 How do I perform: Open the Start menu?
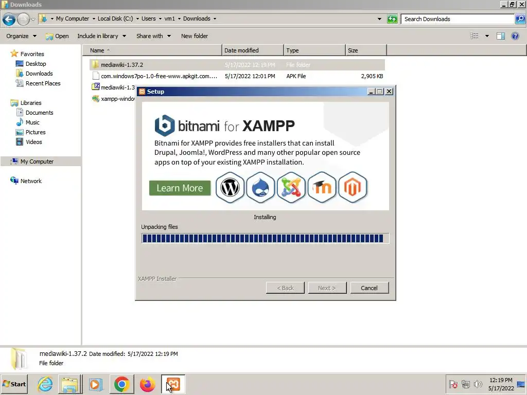(14, 384)
